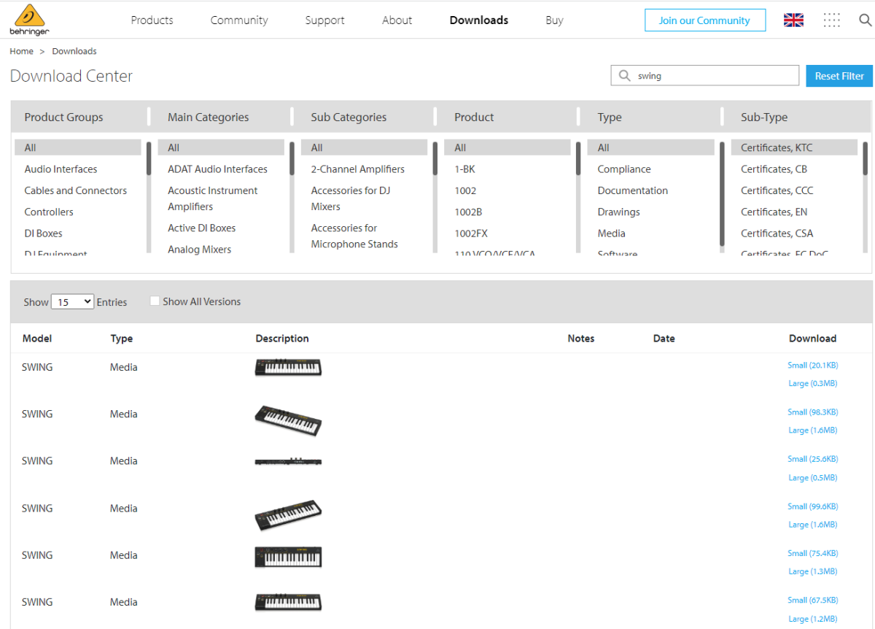Toggle the Show All Versions checkbox
875x629 pixels.
pos(155,301)
